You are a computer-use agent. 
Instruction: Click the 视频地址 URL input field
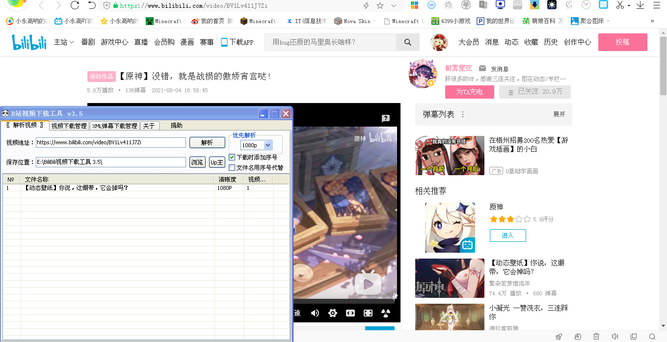(111, 143)
